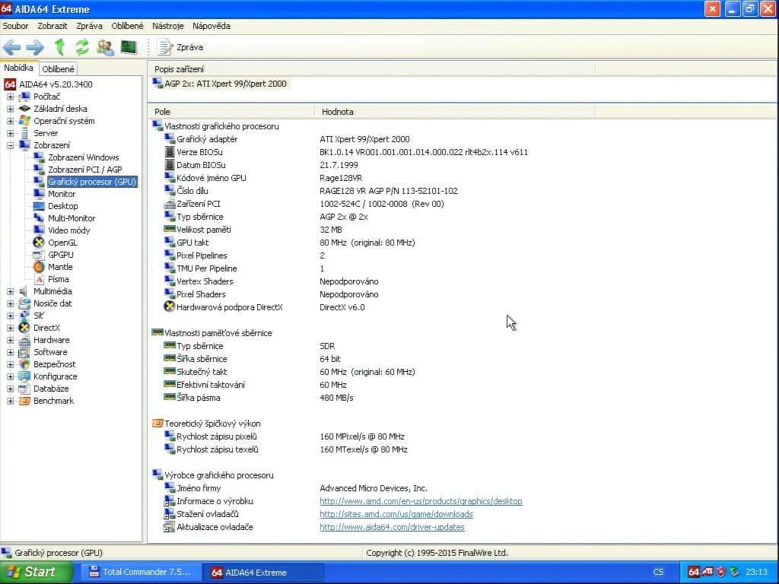
Task: Open the Zpráva menu
Action: [x=90, y=26]
